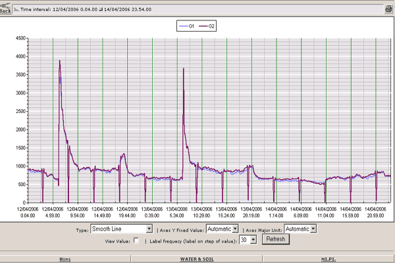Click the chart icon before Time interval
Screen dimensions: 395x263
click(16, 11)
